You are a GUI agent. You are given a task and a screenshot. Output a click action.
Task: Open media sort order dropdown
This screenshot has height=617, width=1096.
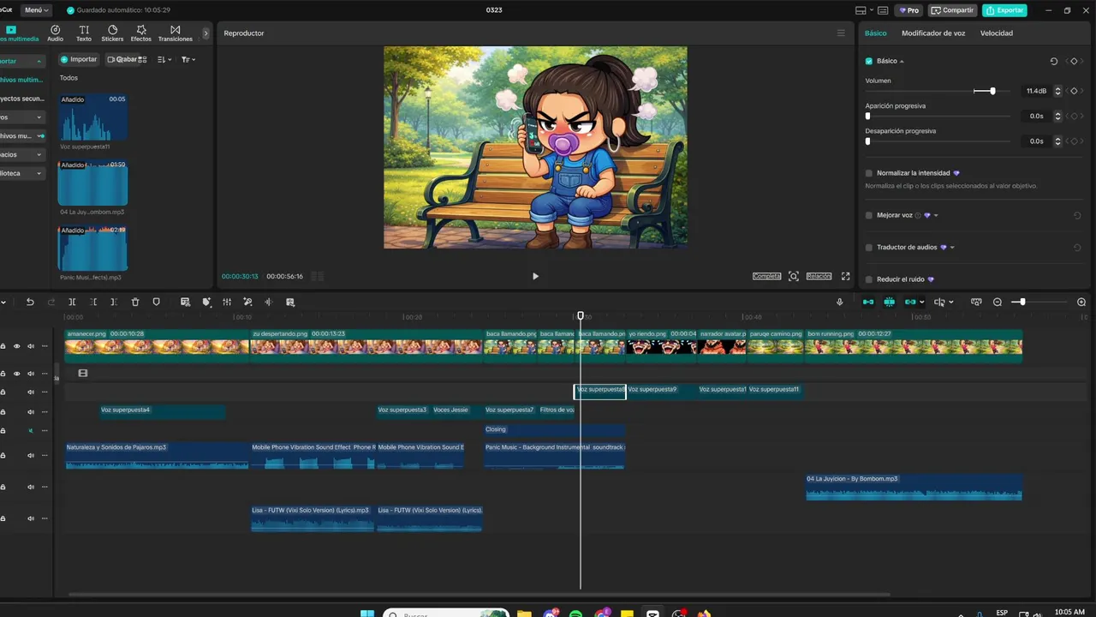[x=165, y=59]
